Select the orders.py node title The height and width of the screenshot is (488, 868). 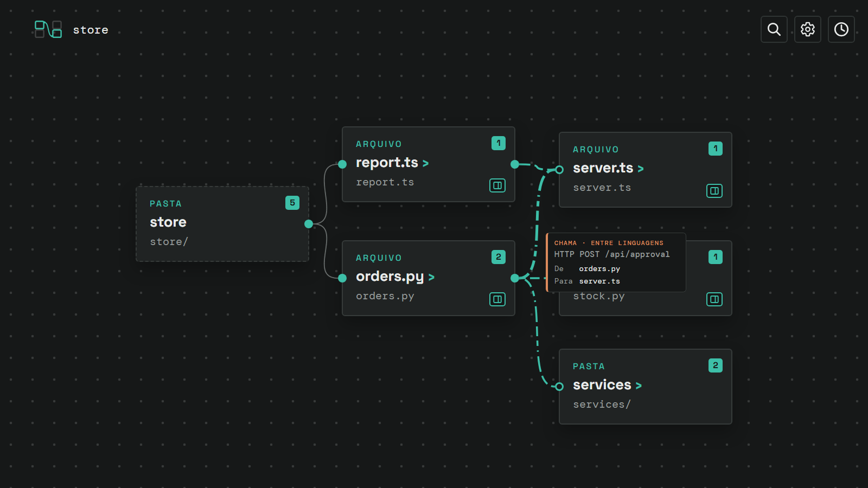(x=390, y=277)
